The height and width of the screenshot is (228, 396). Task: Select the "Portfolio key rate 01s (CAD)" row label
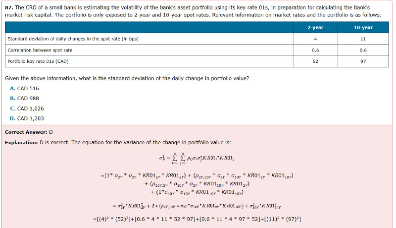(38, 61)
